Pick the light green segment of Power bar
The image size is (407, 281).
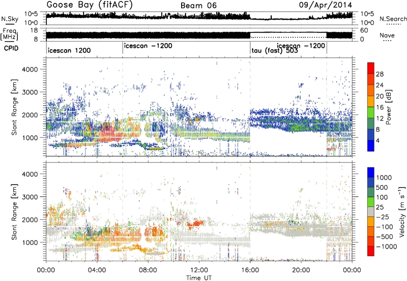point(371,113)
